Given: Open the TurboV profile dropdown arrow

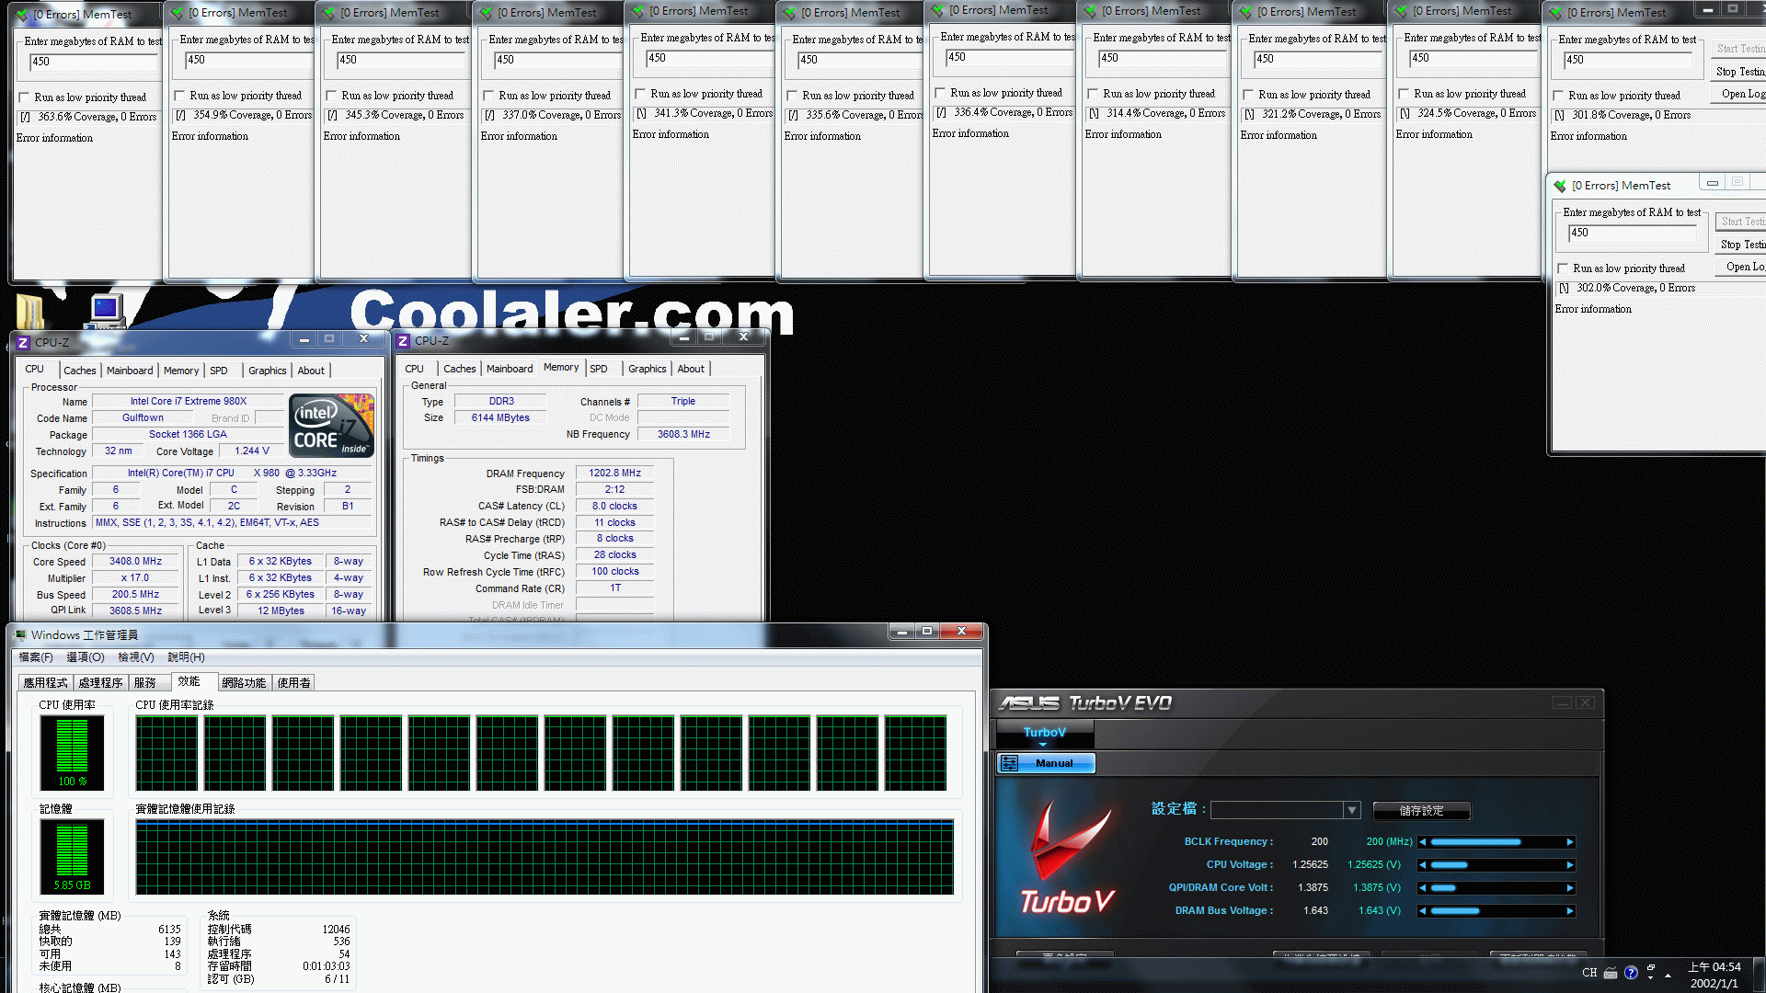Looking at the screenshot, I should pos(1351,811).
